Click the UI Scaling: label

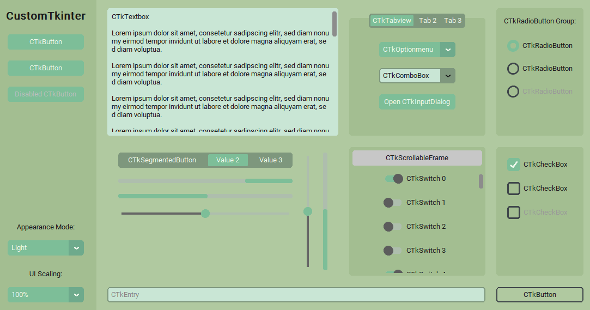click(x=46, y=274)
